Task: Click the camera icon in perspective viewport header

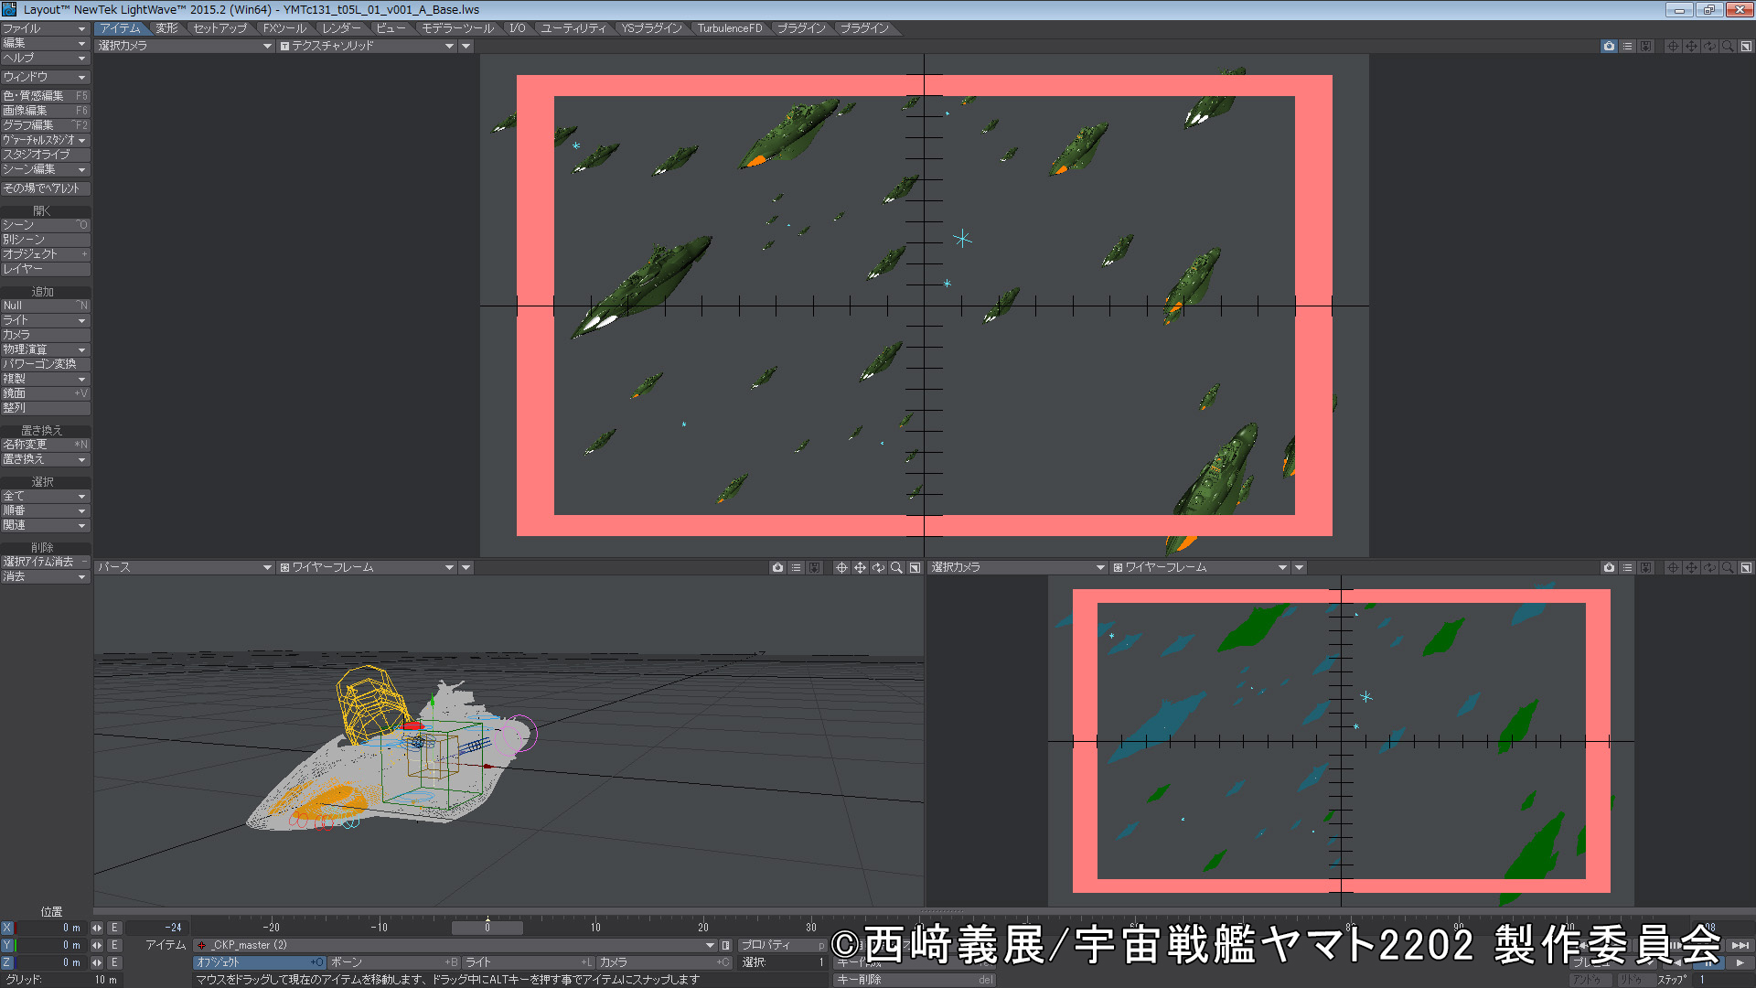Action: click(777, 567)
